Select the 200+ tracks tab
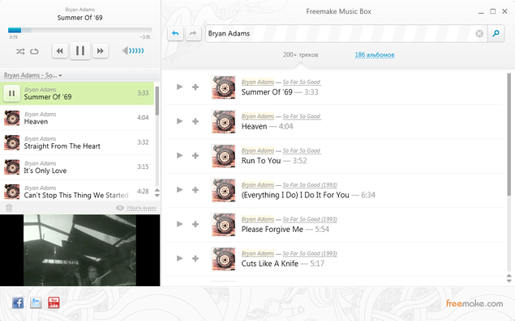515x321 pixels. click(301, 55)
